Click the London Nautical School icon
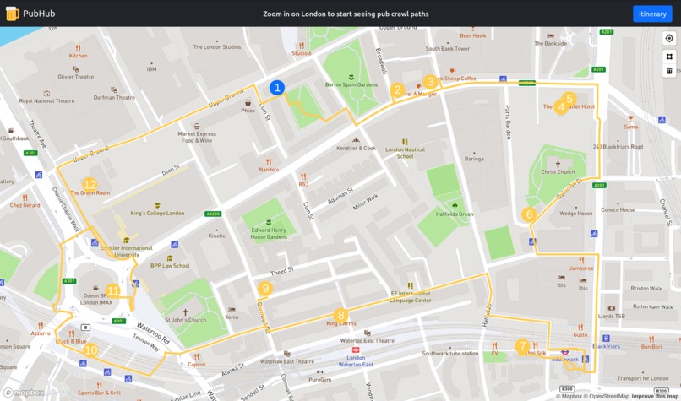The width and height of the screenshot is (681, 401). click(405, 142)
